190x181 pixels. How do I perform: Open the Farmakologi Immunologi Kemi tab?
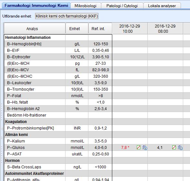[36, 6]
